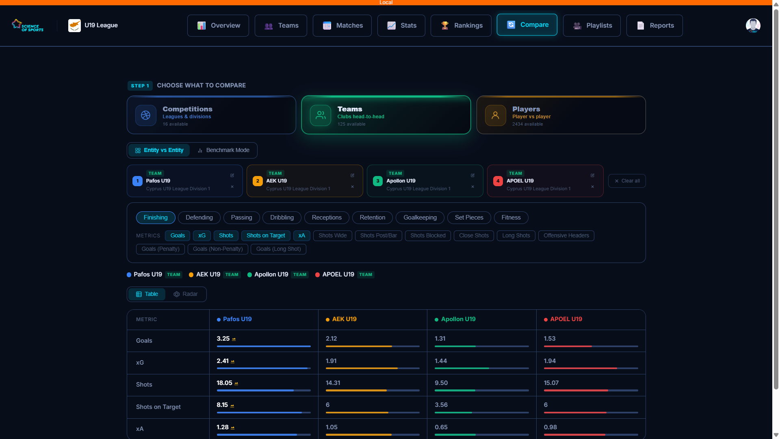Image resolution: width=780 pixels, height=439 pixels.
Task: Open the Reports section
Action: pos(654,26)
